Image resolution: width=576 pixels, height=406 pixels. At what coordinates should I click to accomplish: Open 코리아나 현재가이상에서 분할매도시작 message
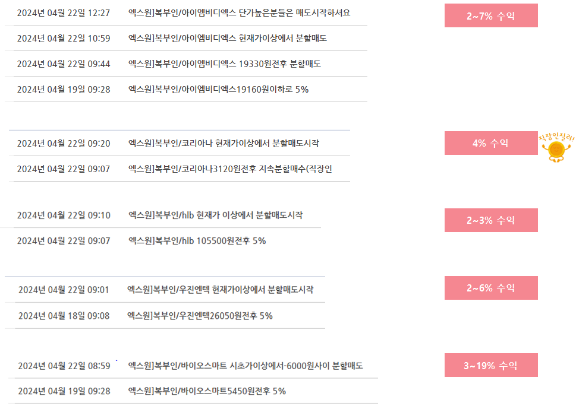point(224,144)
